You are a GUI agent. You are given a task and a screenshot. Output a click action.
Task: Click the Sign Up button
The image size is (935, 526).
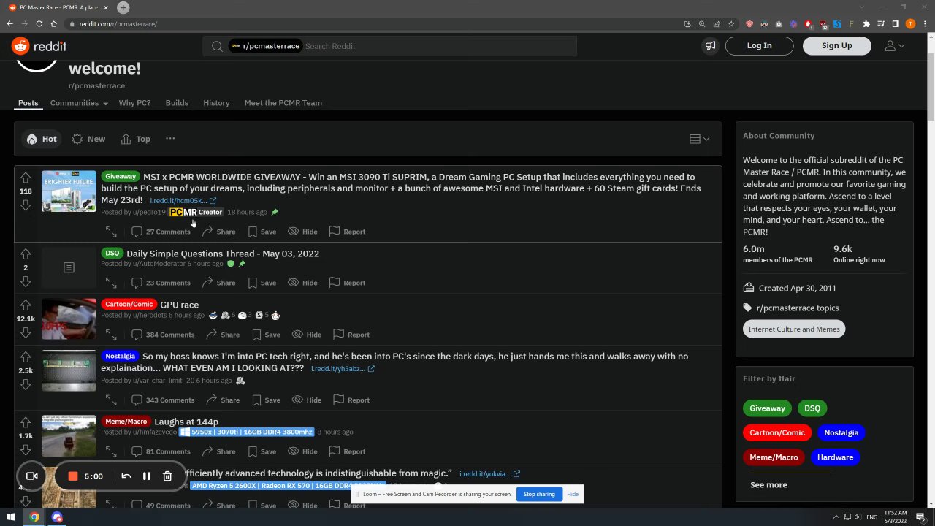[836, 46]
